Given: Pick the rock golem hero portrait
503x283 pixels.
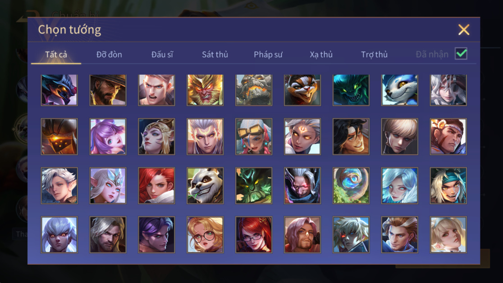Looking at the screenshot, I should click(254, 90).
